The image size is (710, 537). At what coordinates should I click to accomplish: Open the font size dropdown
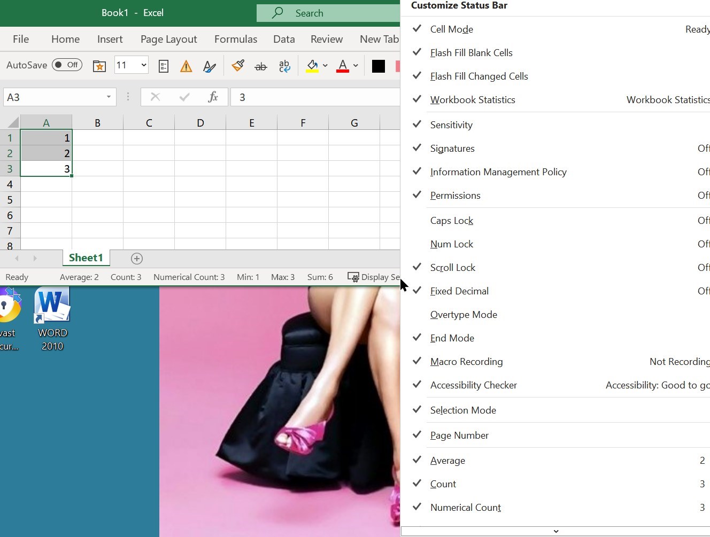point(144,65)
